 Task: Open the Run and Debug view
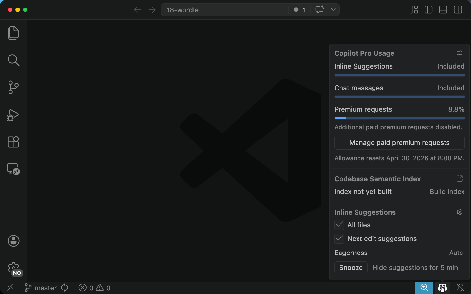[x=13, y=115]
